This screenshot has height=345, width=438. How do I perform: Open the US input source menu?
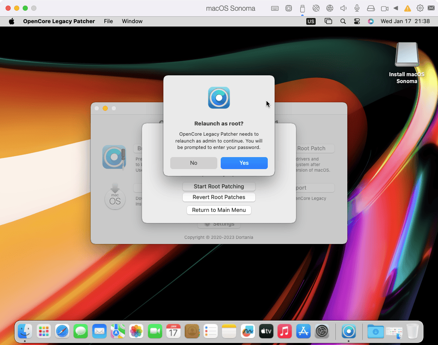(311, 21)
